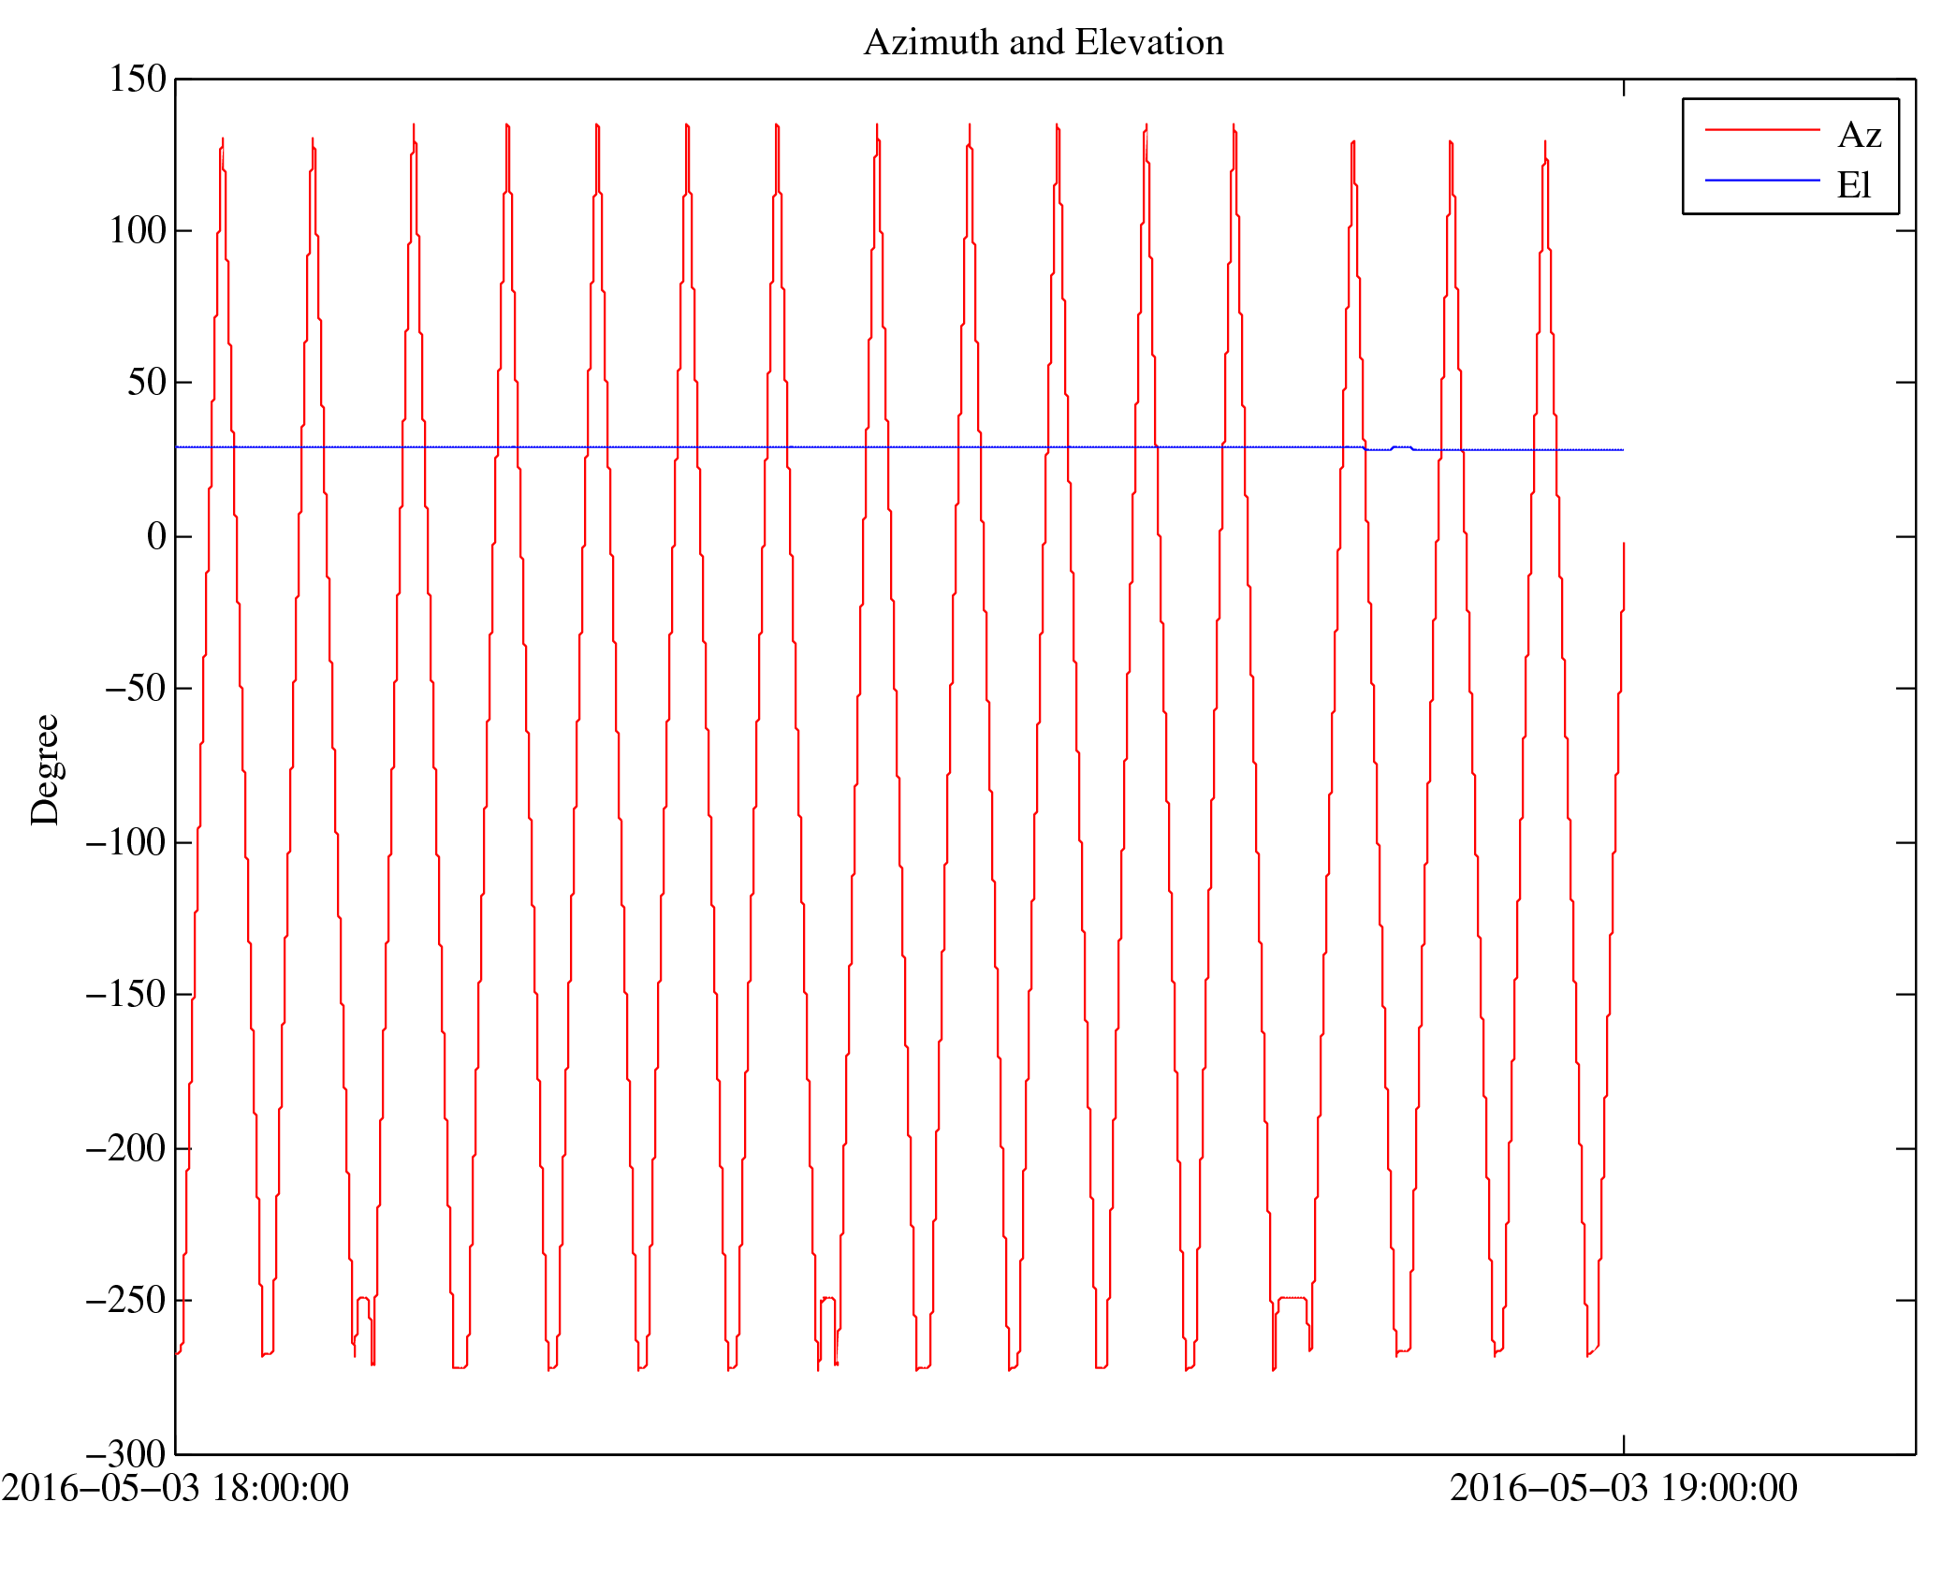The image size is (1942, 1575).
Task: Click the 50 y-axis tick label
Action: click(147, 382)
